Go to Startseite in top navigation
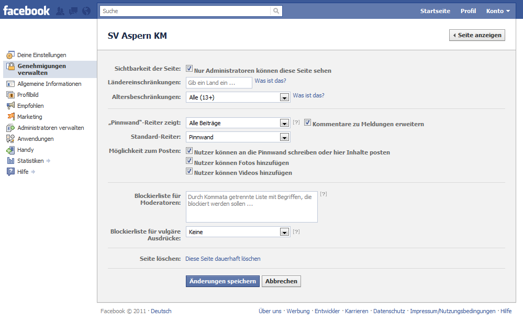 (435, 11)
